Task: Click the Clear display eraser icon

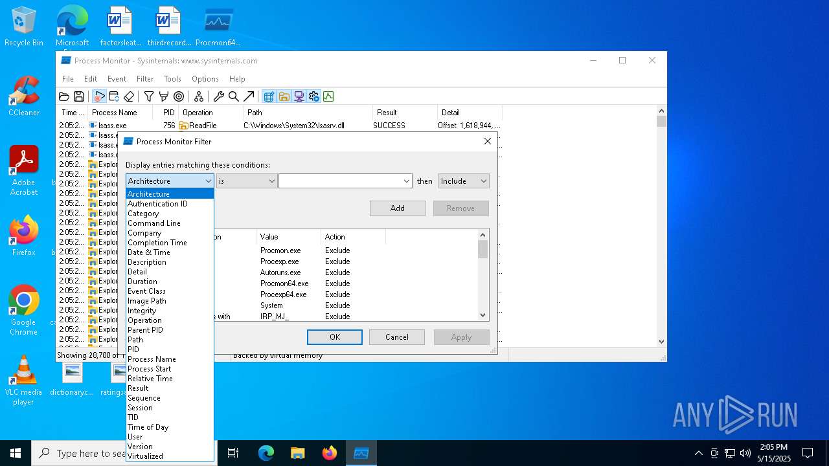Action: (x=129, y=96)
